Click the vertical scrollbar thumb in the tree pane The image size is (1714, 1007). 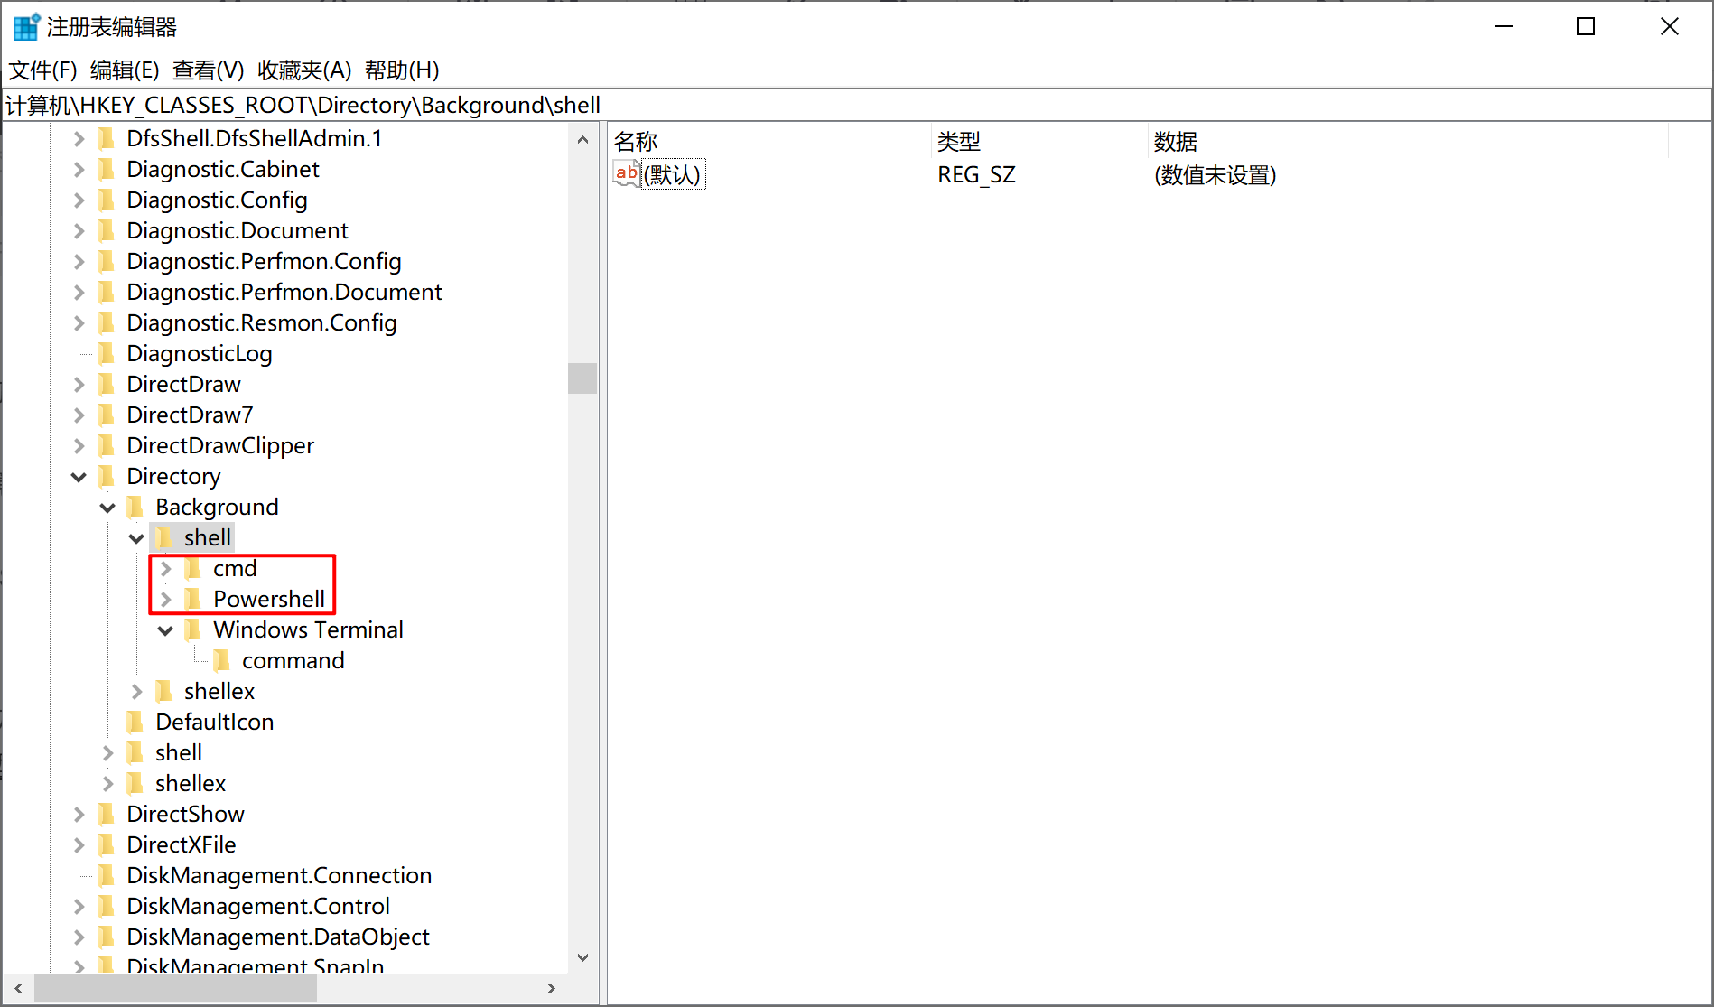(582, 379)
